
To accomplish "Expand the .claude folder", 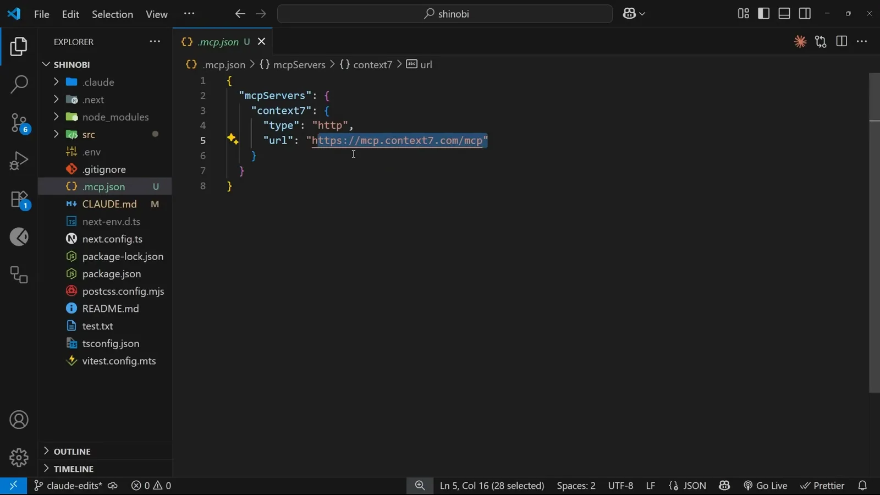I will tap(105, 82).
